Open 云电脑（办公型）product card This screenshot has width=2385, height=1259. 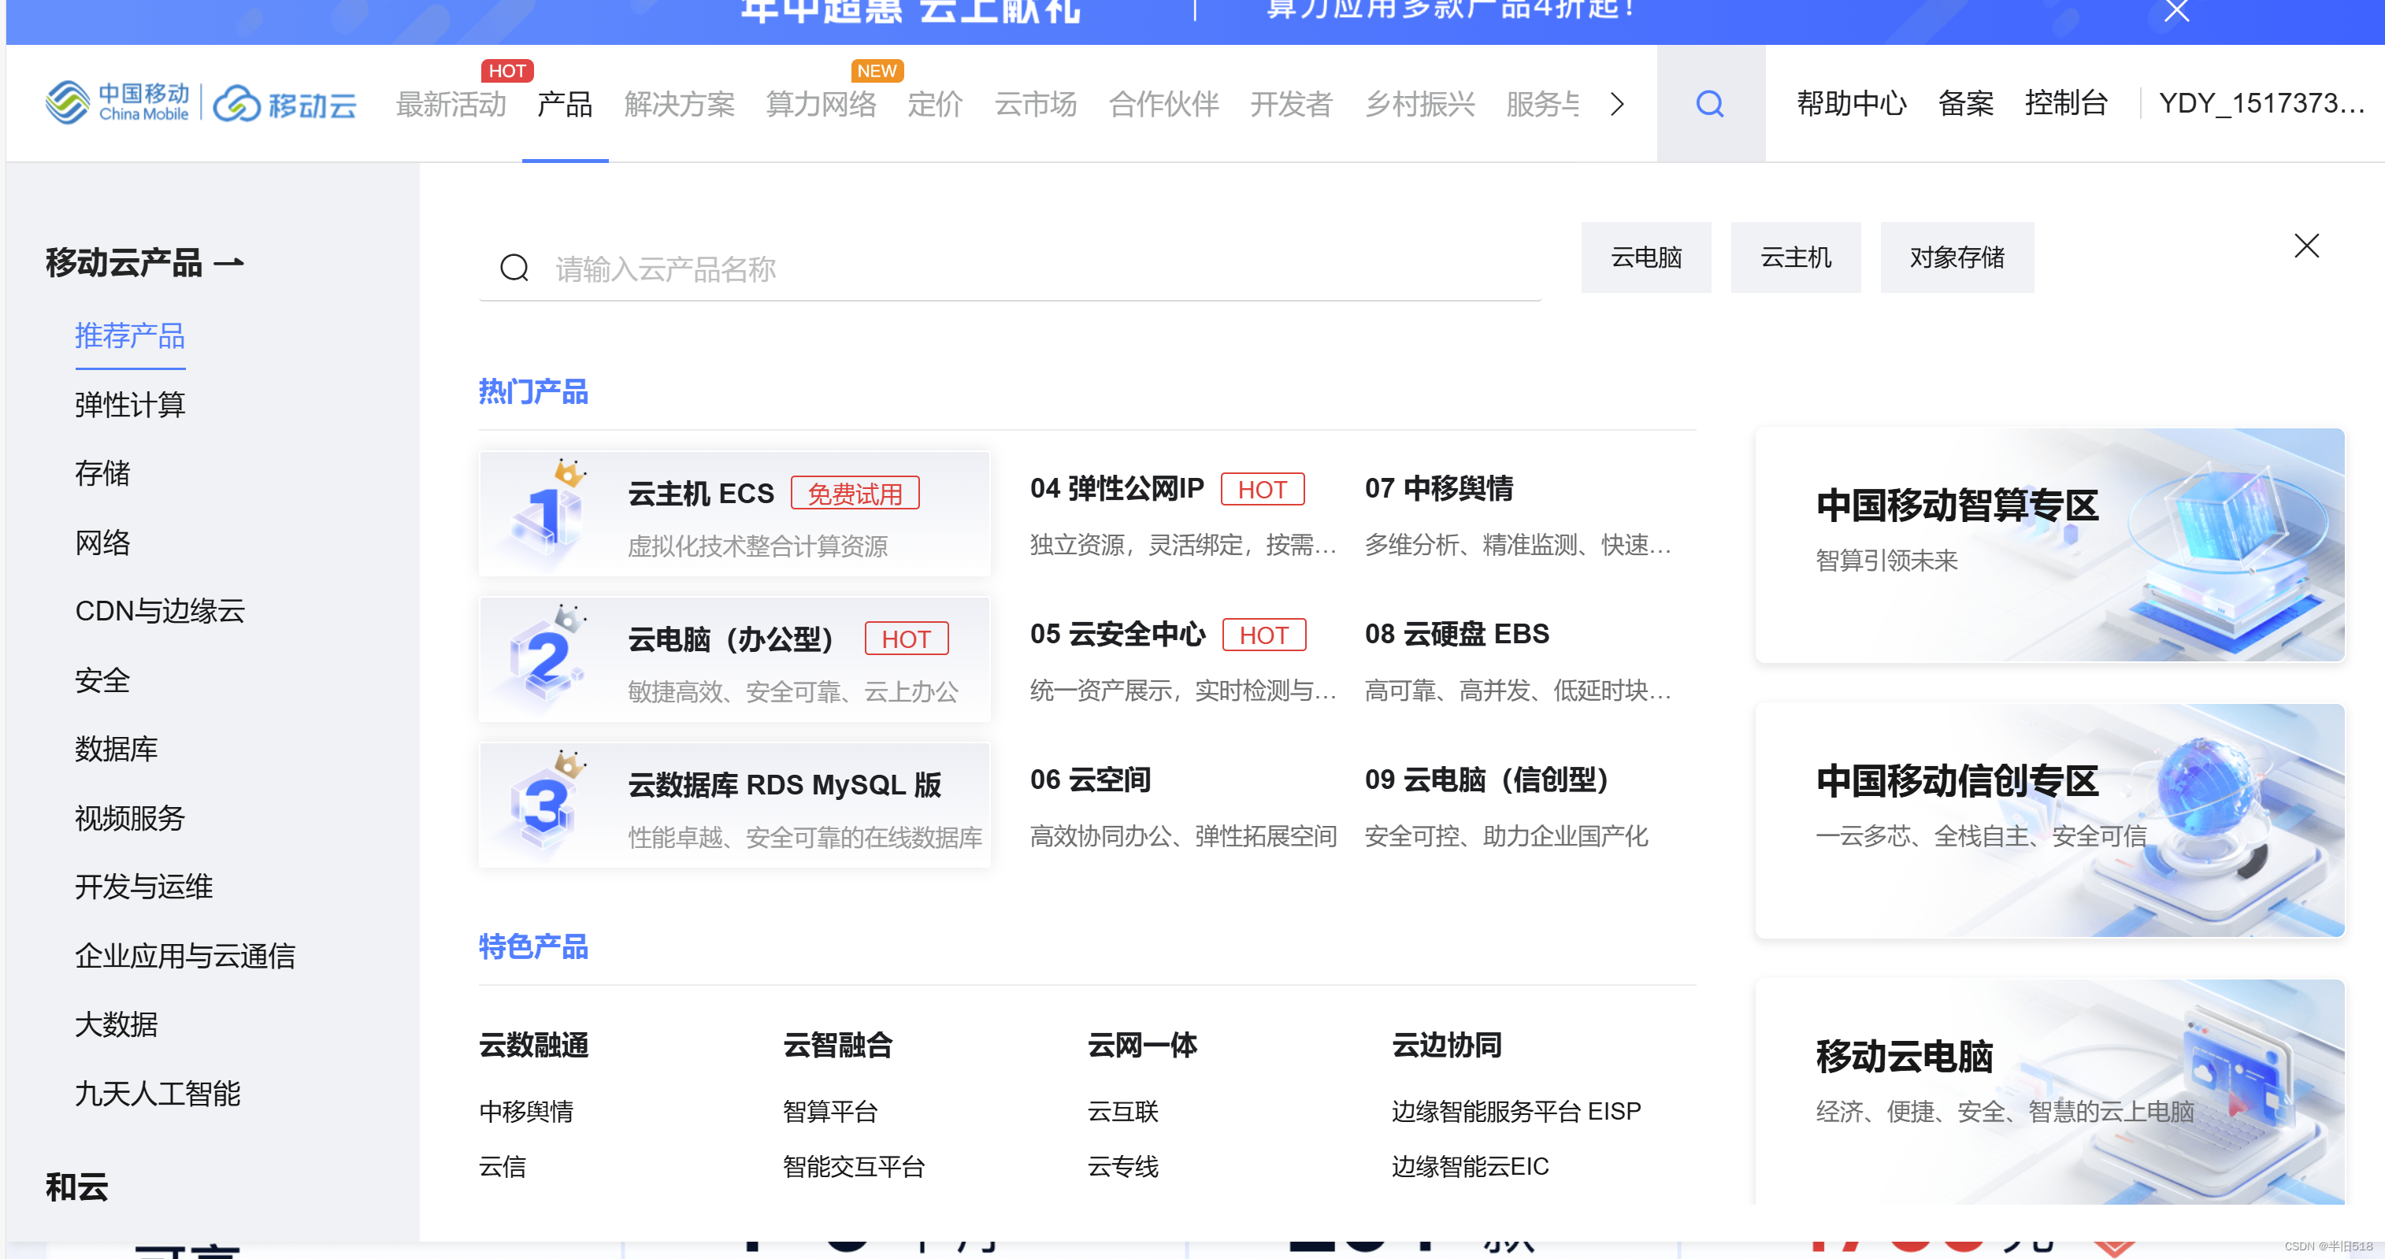[x=734, y=659]
